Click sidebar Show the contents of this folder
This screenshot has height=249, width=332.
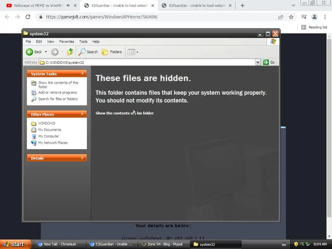tap(58, 85)
